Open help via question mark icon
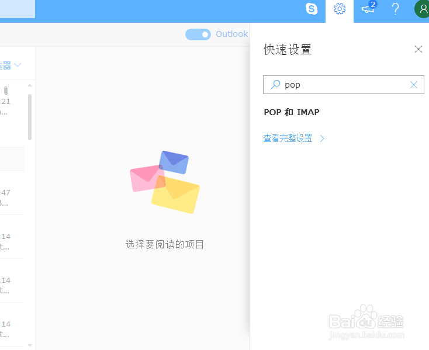 point(395,9)
